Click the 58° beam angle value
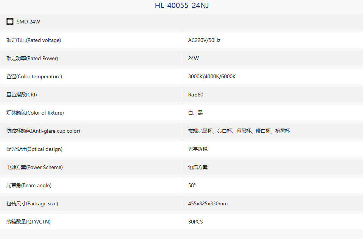Screen dimensions: 363x239 192,186
